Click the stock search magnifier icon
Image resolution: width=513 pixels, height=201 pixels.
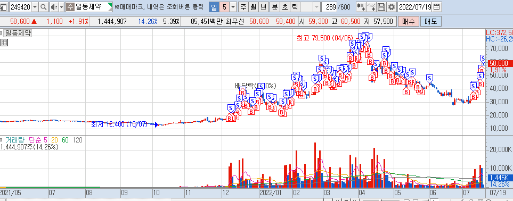[x=44, y=6]
